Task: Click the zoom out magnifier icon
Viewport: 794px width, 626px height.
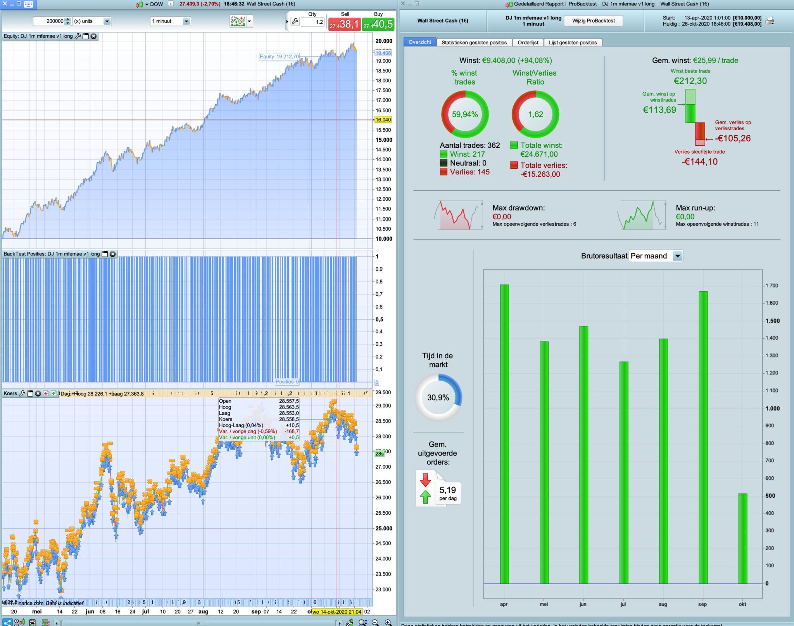Action: pyautogui.click(x=375, y=623)
